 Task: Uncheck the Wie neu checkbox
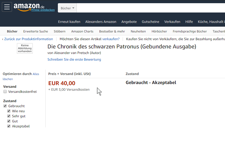(9, 111)
